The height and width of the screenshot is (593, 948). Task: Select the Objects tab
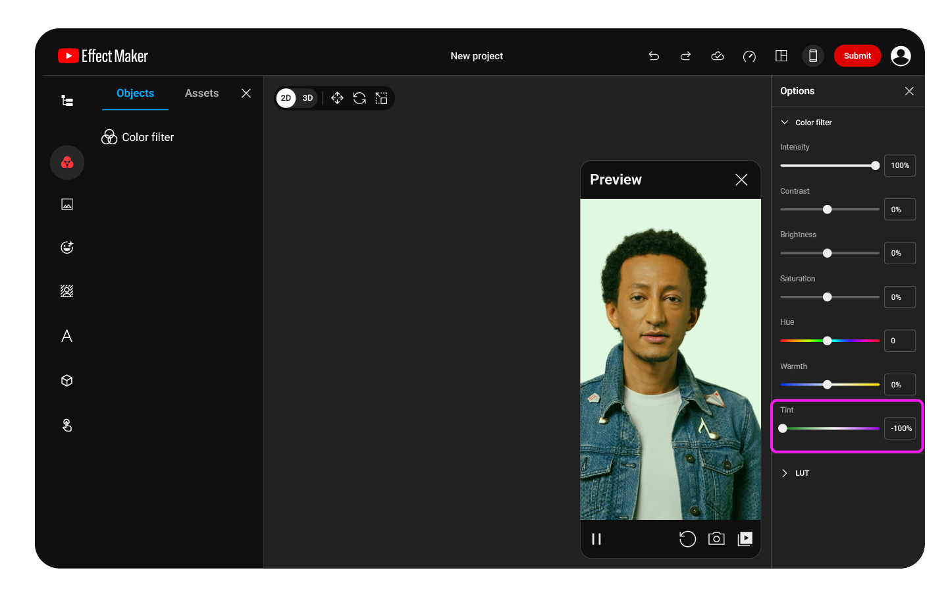(135, 94)
